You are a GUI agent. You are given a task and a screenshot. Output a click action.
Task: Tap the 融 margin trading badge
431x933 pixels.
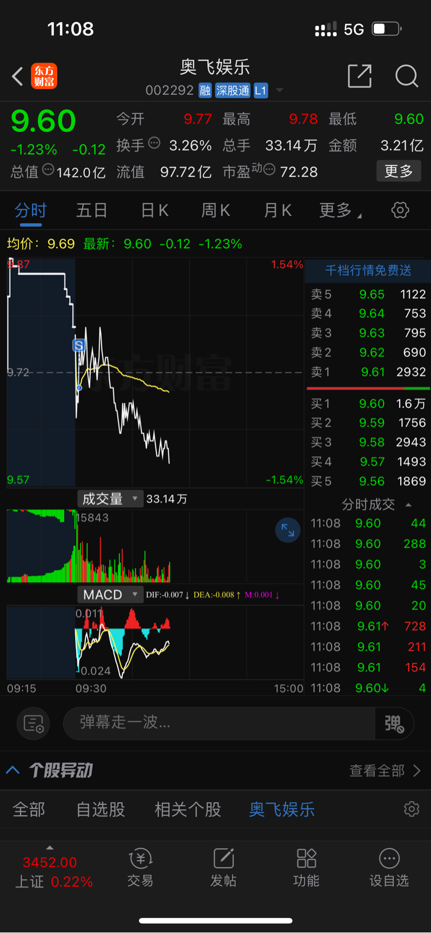(x=205, y=90)
